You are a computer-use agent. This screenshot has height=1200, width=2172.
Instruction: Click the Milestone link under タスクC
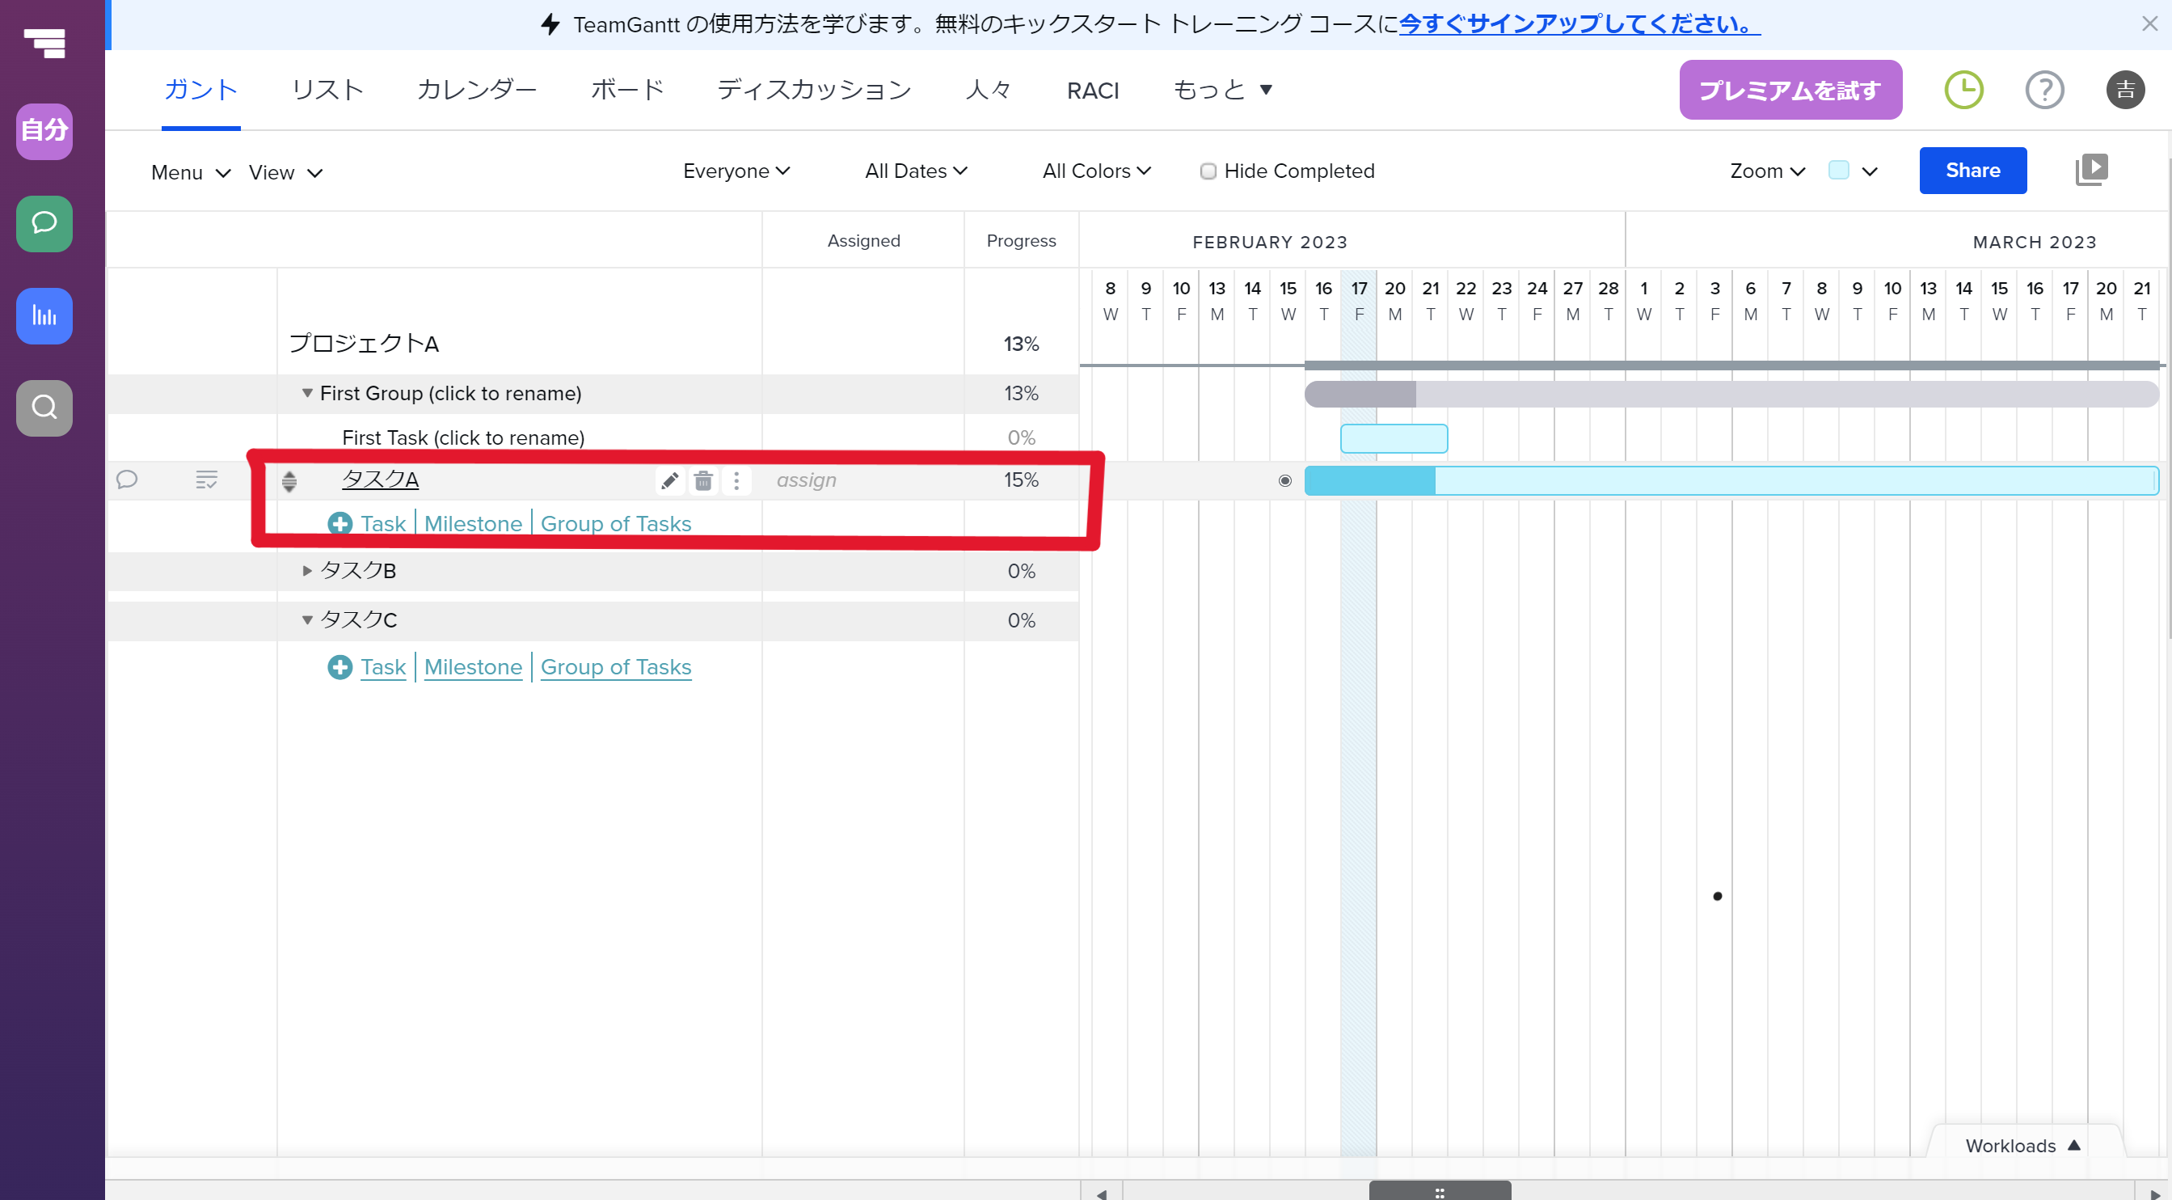pyautogui.click(x=473, y=667)
